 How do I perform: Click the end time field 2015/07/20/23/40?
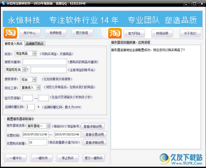click(x=68, y=134)
